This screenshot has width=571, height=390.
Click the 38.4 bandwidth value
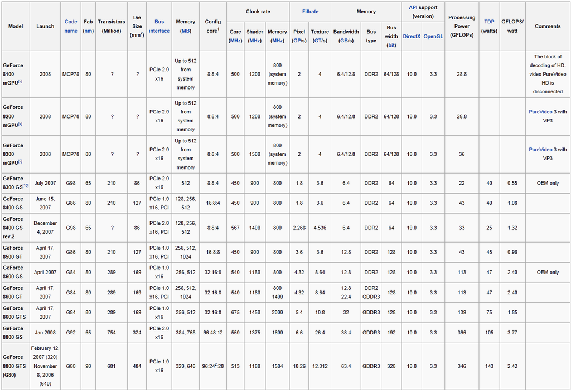[x=346, y=333]
